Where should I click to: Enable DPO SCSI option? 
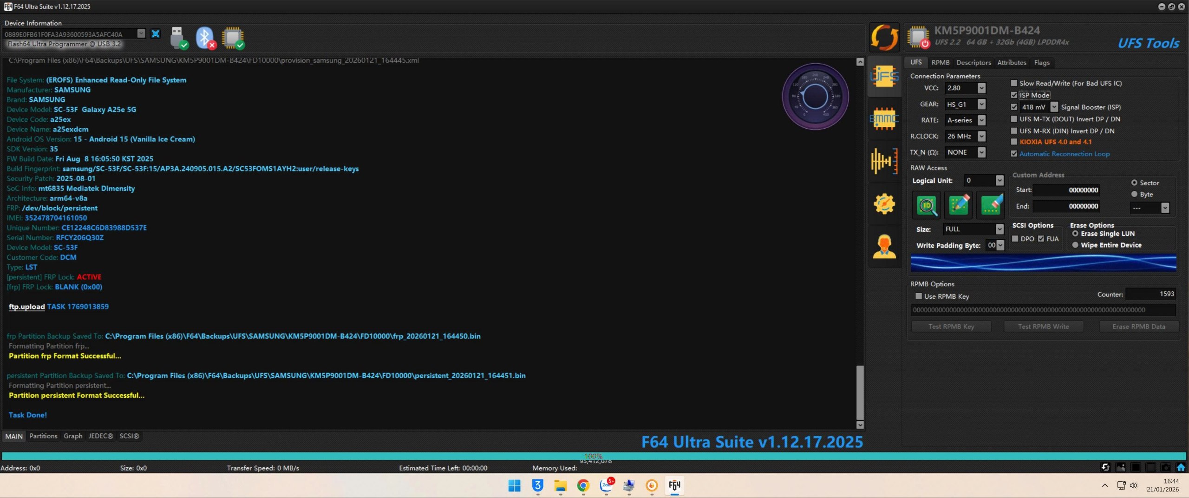point(1015,239)
